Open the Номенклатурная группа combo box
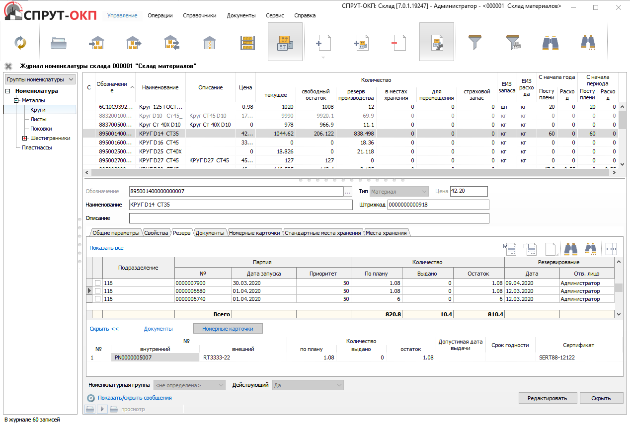Screen dimensions: 630x424 189,385
